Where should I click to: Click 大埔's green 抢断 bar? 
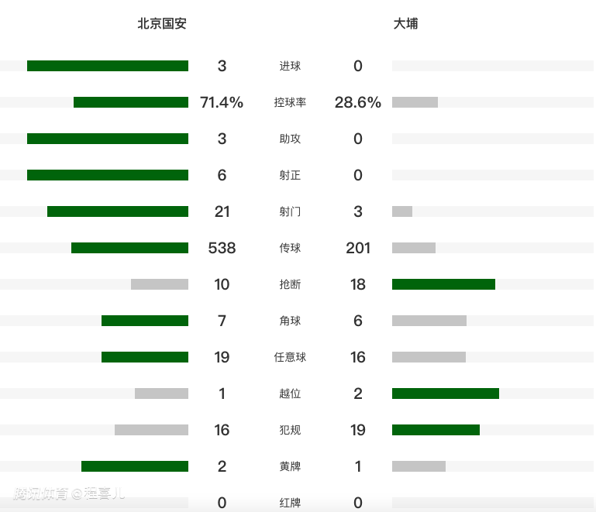tap(443, 284)
